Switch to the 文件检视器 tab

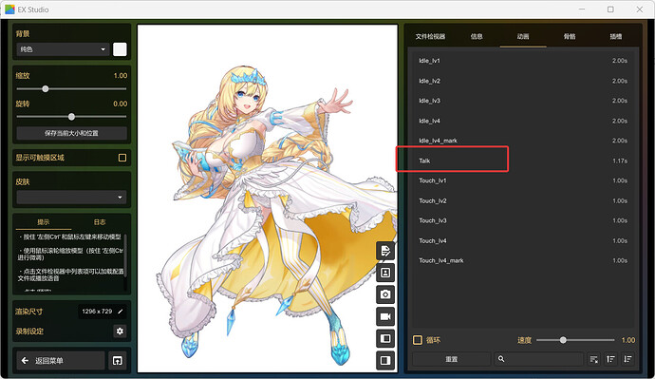430,36
